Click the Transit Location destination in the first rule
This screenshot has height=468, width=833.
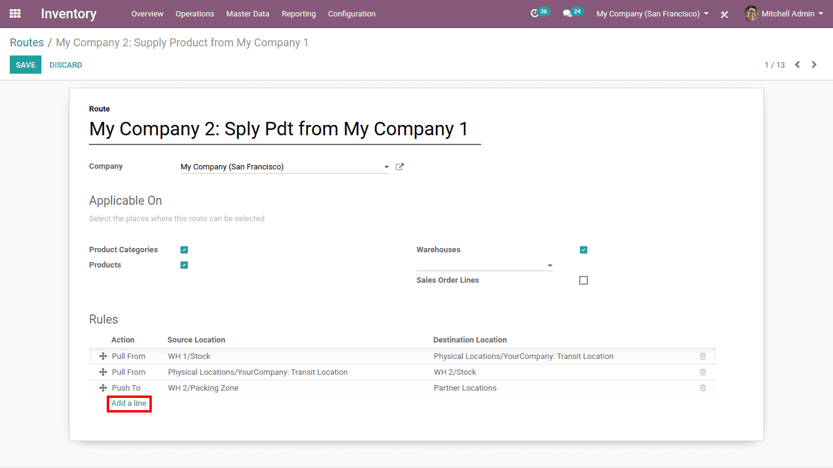pos(524,356)
